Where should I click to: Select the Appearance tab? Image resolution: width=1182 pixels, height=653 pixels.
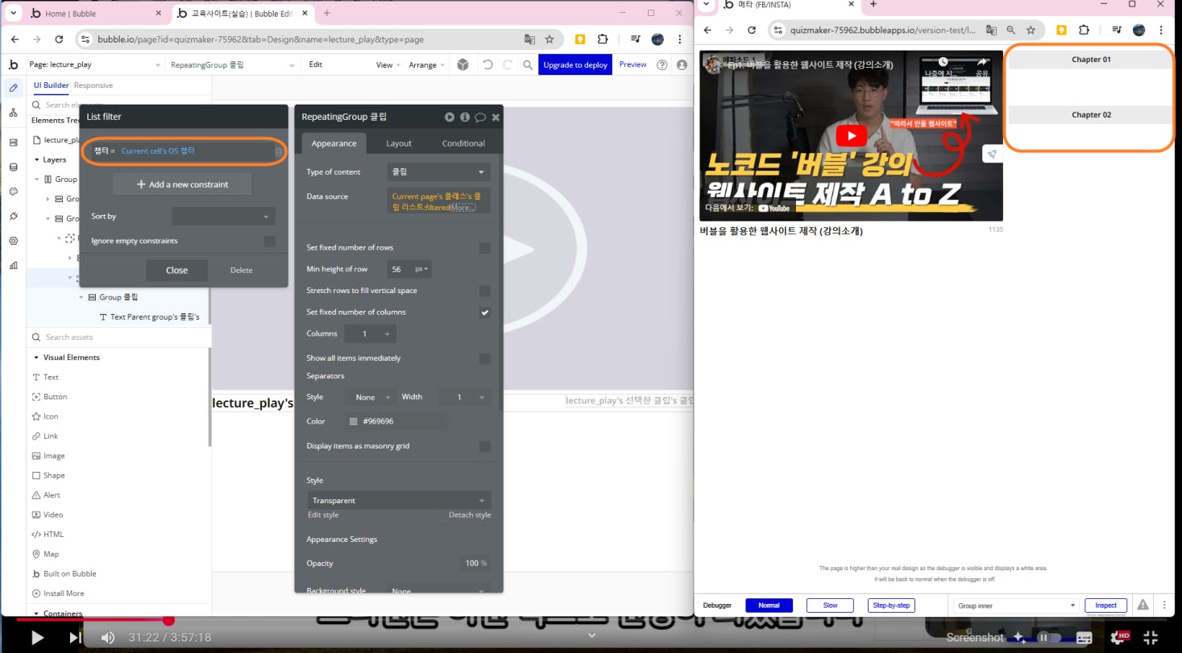click(x=334, y=143)
